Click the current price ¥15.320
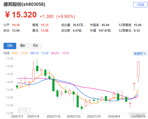The width and height of the screenshot is (148, 119). [x=21, y=15]
